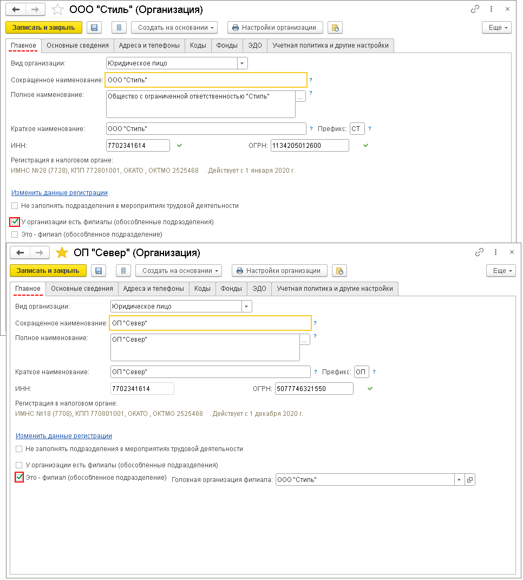Click back arrow in ОП "Север" window
The width and height of the screenshot is (523, 580).
pyautogui.click(x=20, y=253)
